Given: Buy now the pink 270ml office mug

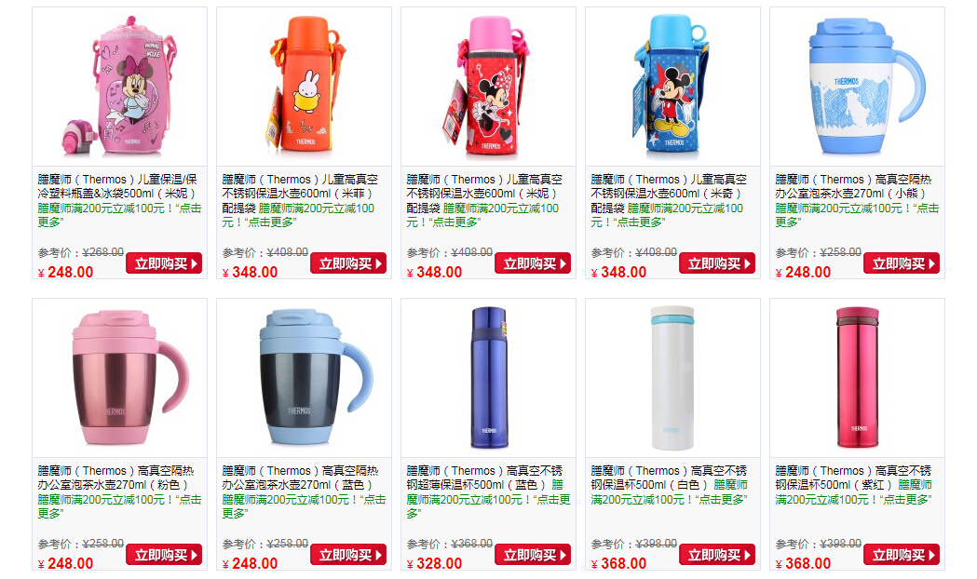Looking at the screenshot, I should click(x=164, y=555).
